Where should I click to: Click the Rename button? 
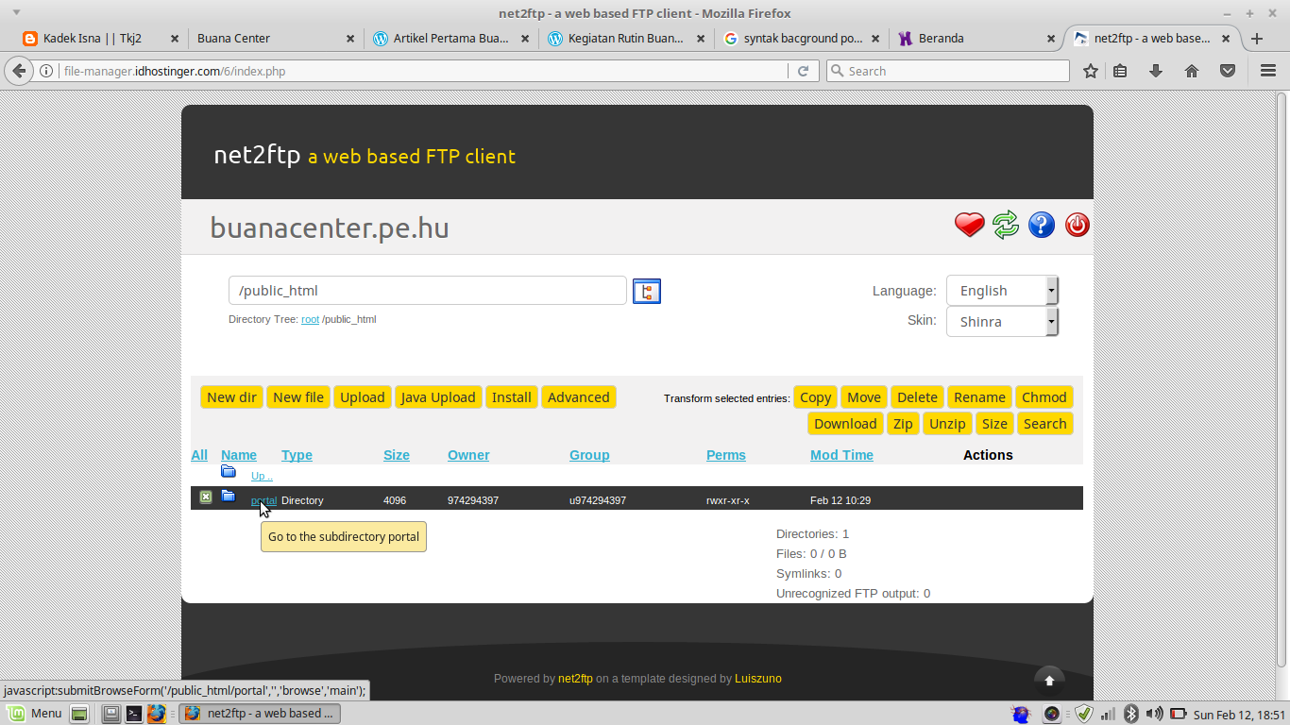979,397
